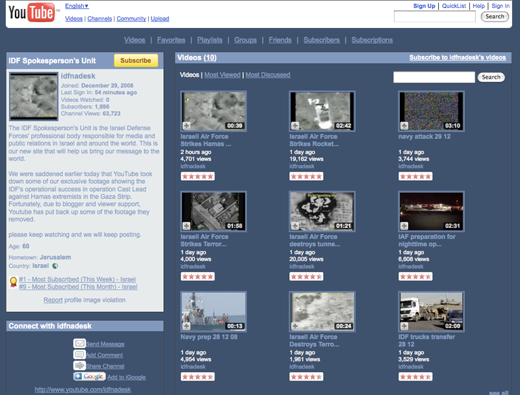Viewport: 520px width, 395px height.
Task: Add IDF trucks transfer video to QuickList
Action: click(x=404, y=326)
